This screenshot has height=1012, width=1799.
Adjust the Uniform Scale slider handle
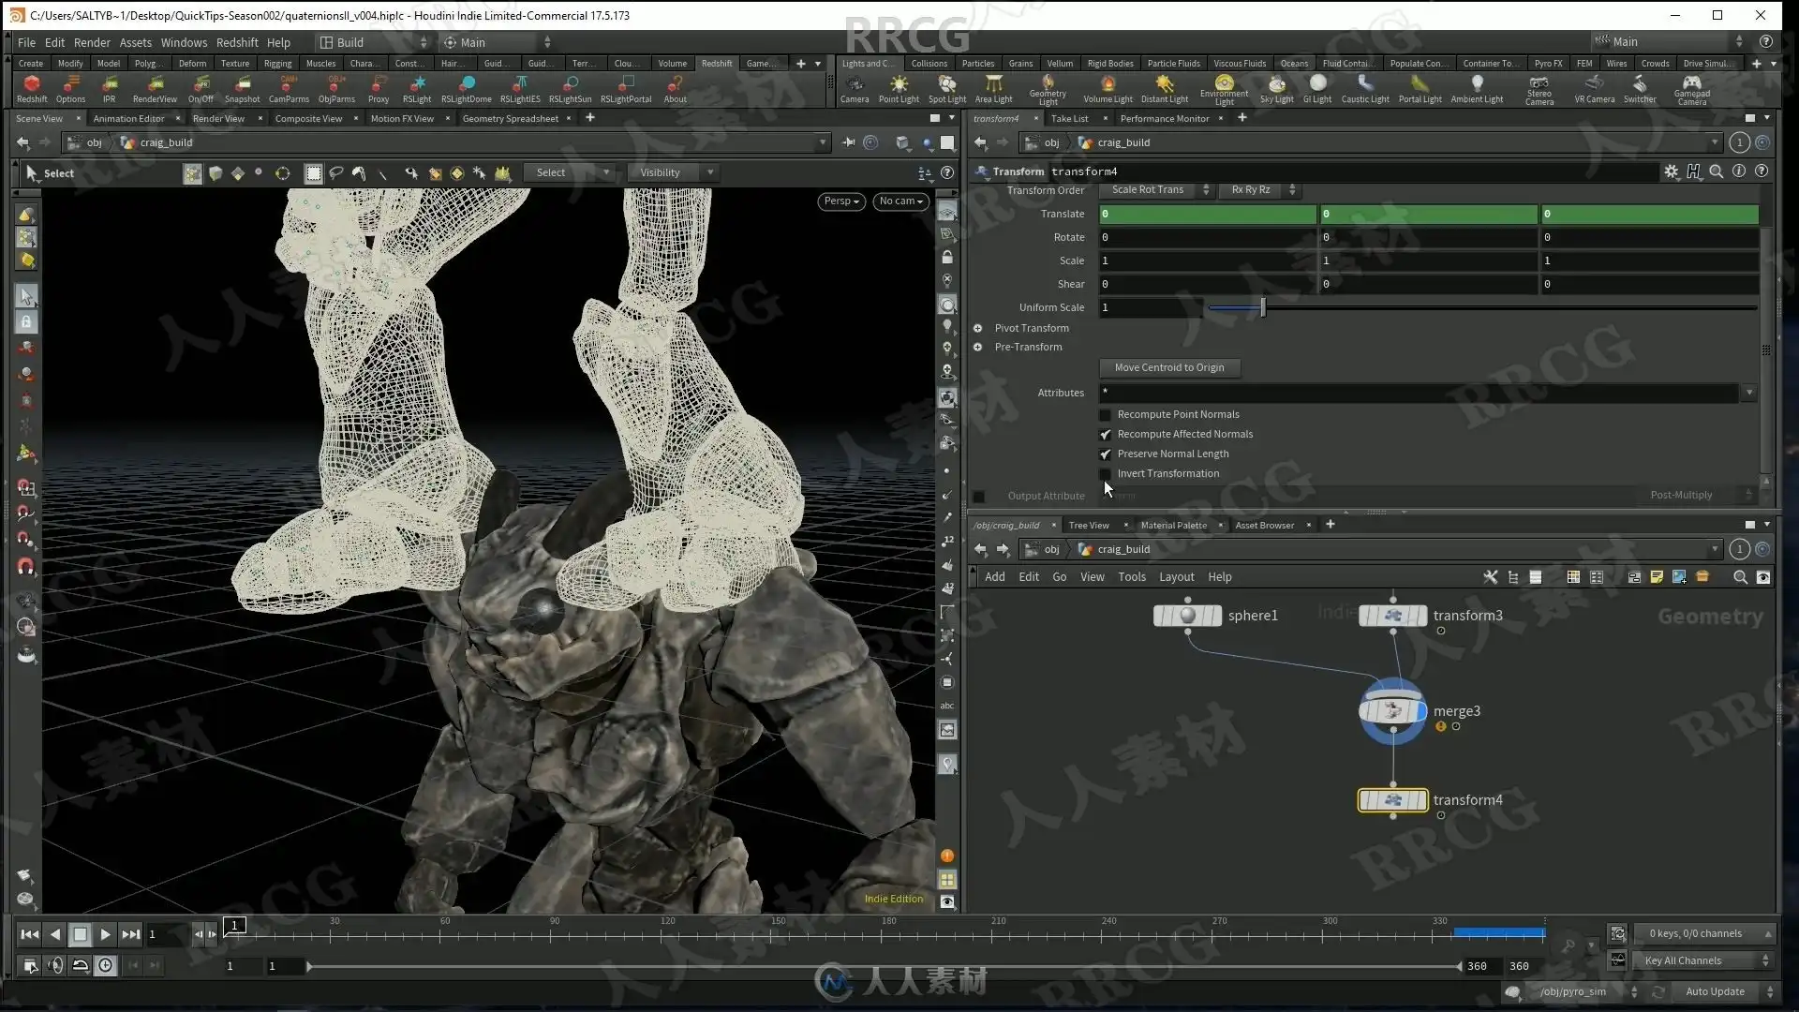point(1263,307)
